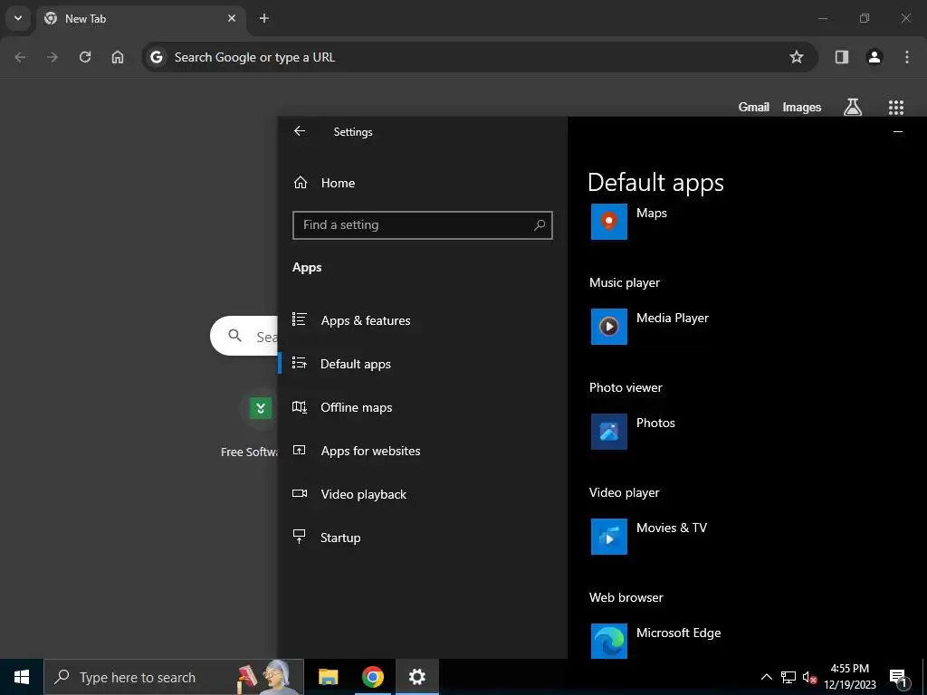Click the Find a setting search box
The height and width of the screenshot is (695, 927).
point(422,225)
